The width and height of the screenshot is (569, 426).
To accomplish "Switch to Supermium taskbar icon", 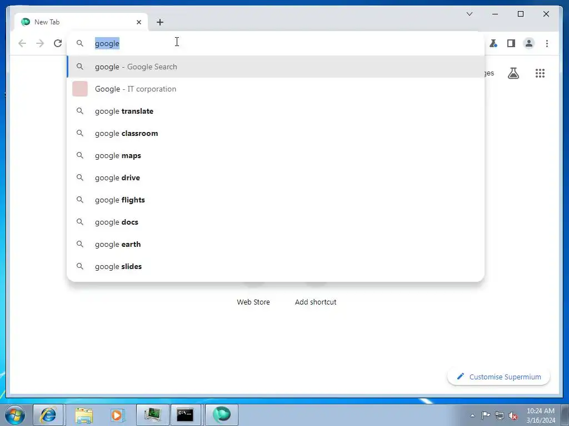I will pos(221,415).
